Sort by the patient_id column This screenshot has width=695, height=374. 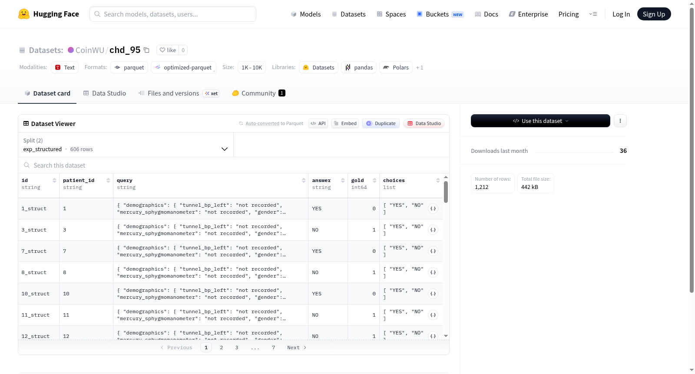coord(108,181)
